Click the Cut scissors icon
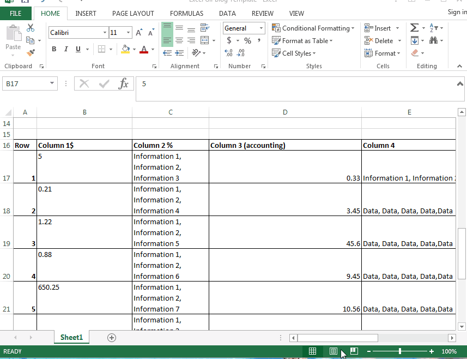This screenshot has height=359, width=467. coord(31,28)
